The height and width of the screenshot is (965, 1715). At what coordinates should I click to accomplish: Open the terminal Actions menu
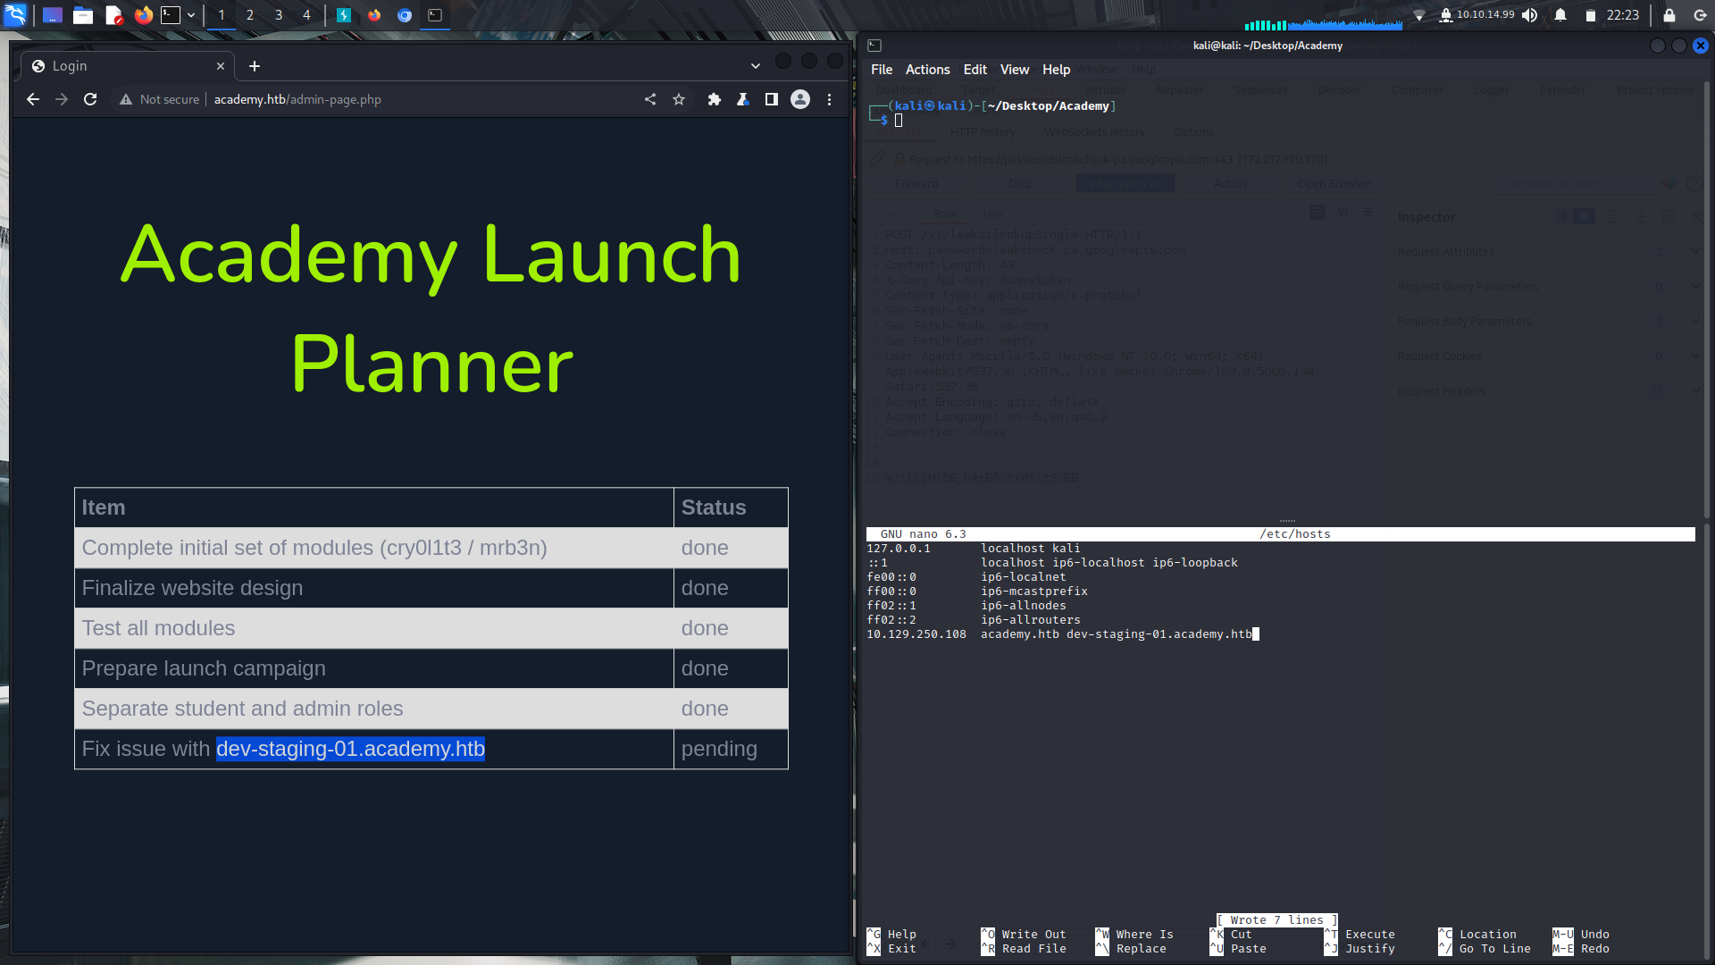(x=927, y=69)
